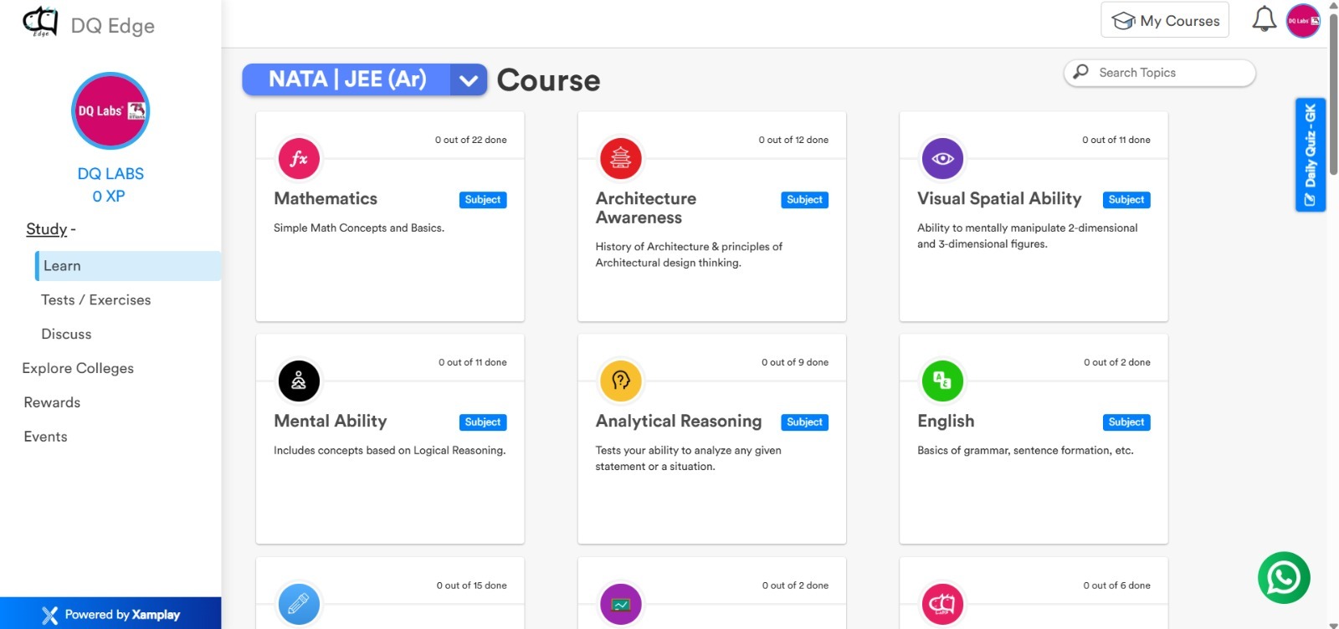Click the Search Topics input field

click(1169, 73)
